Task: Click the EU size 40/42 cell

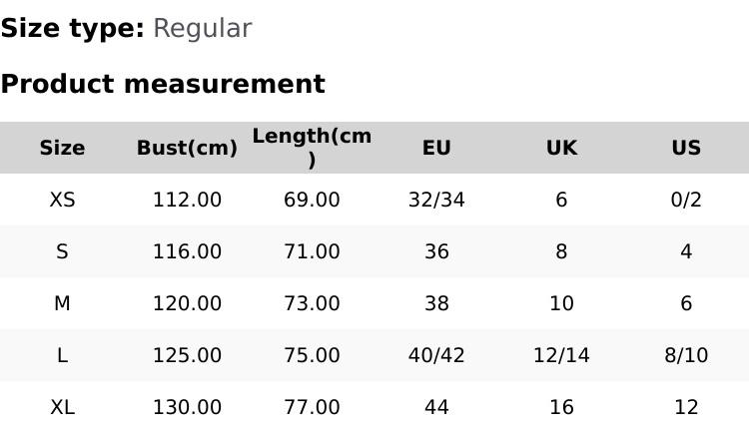Action: point(436,355)
